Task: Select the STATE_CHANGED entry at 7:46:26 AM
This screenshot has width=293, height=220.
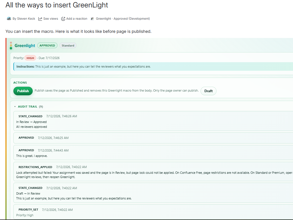Action: click(x=153, y=121)
